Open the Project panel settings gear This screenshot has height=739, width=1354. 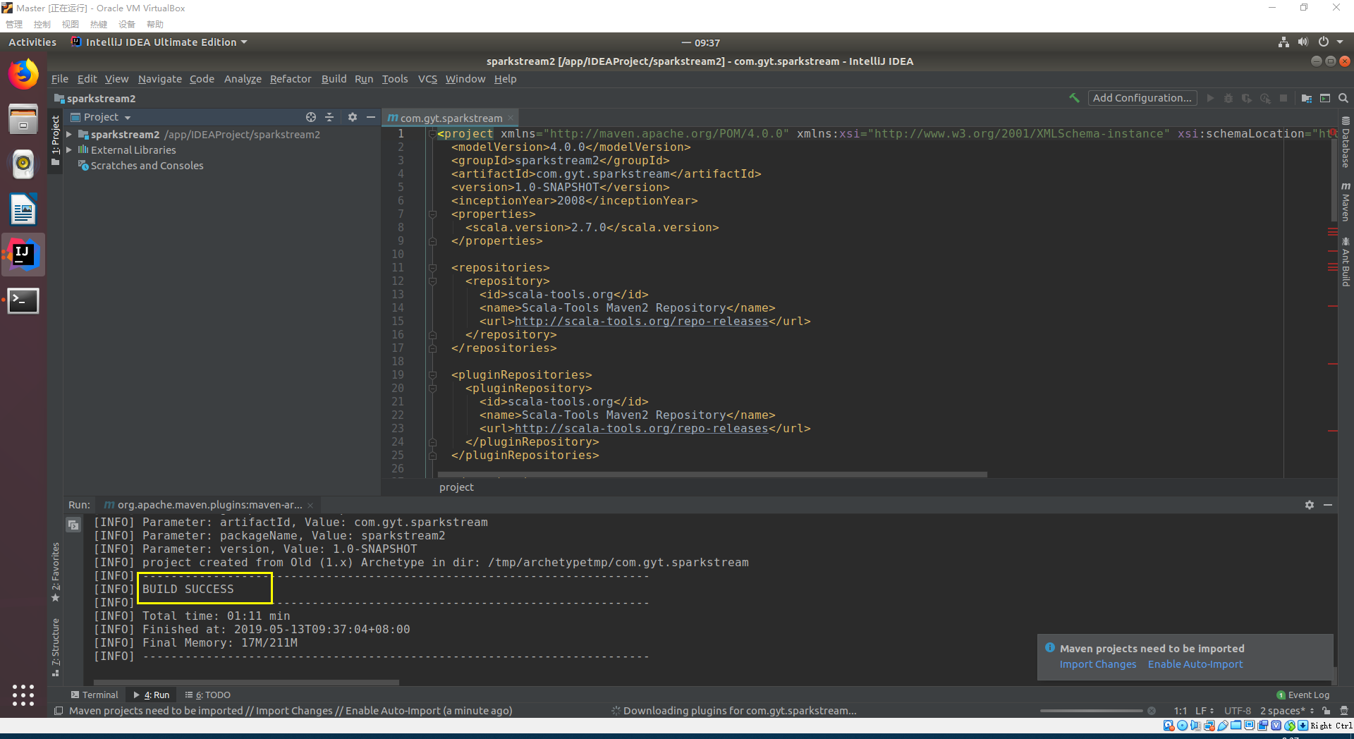pyautogui.click(x=353, y=117)
